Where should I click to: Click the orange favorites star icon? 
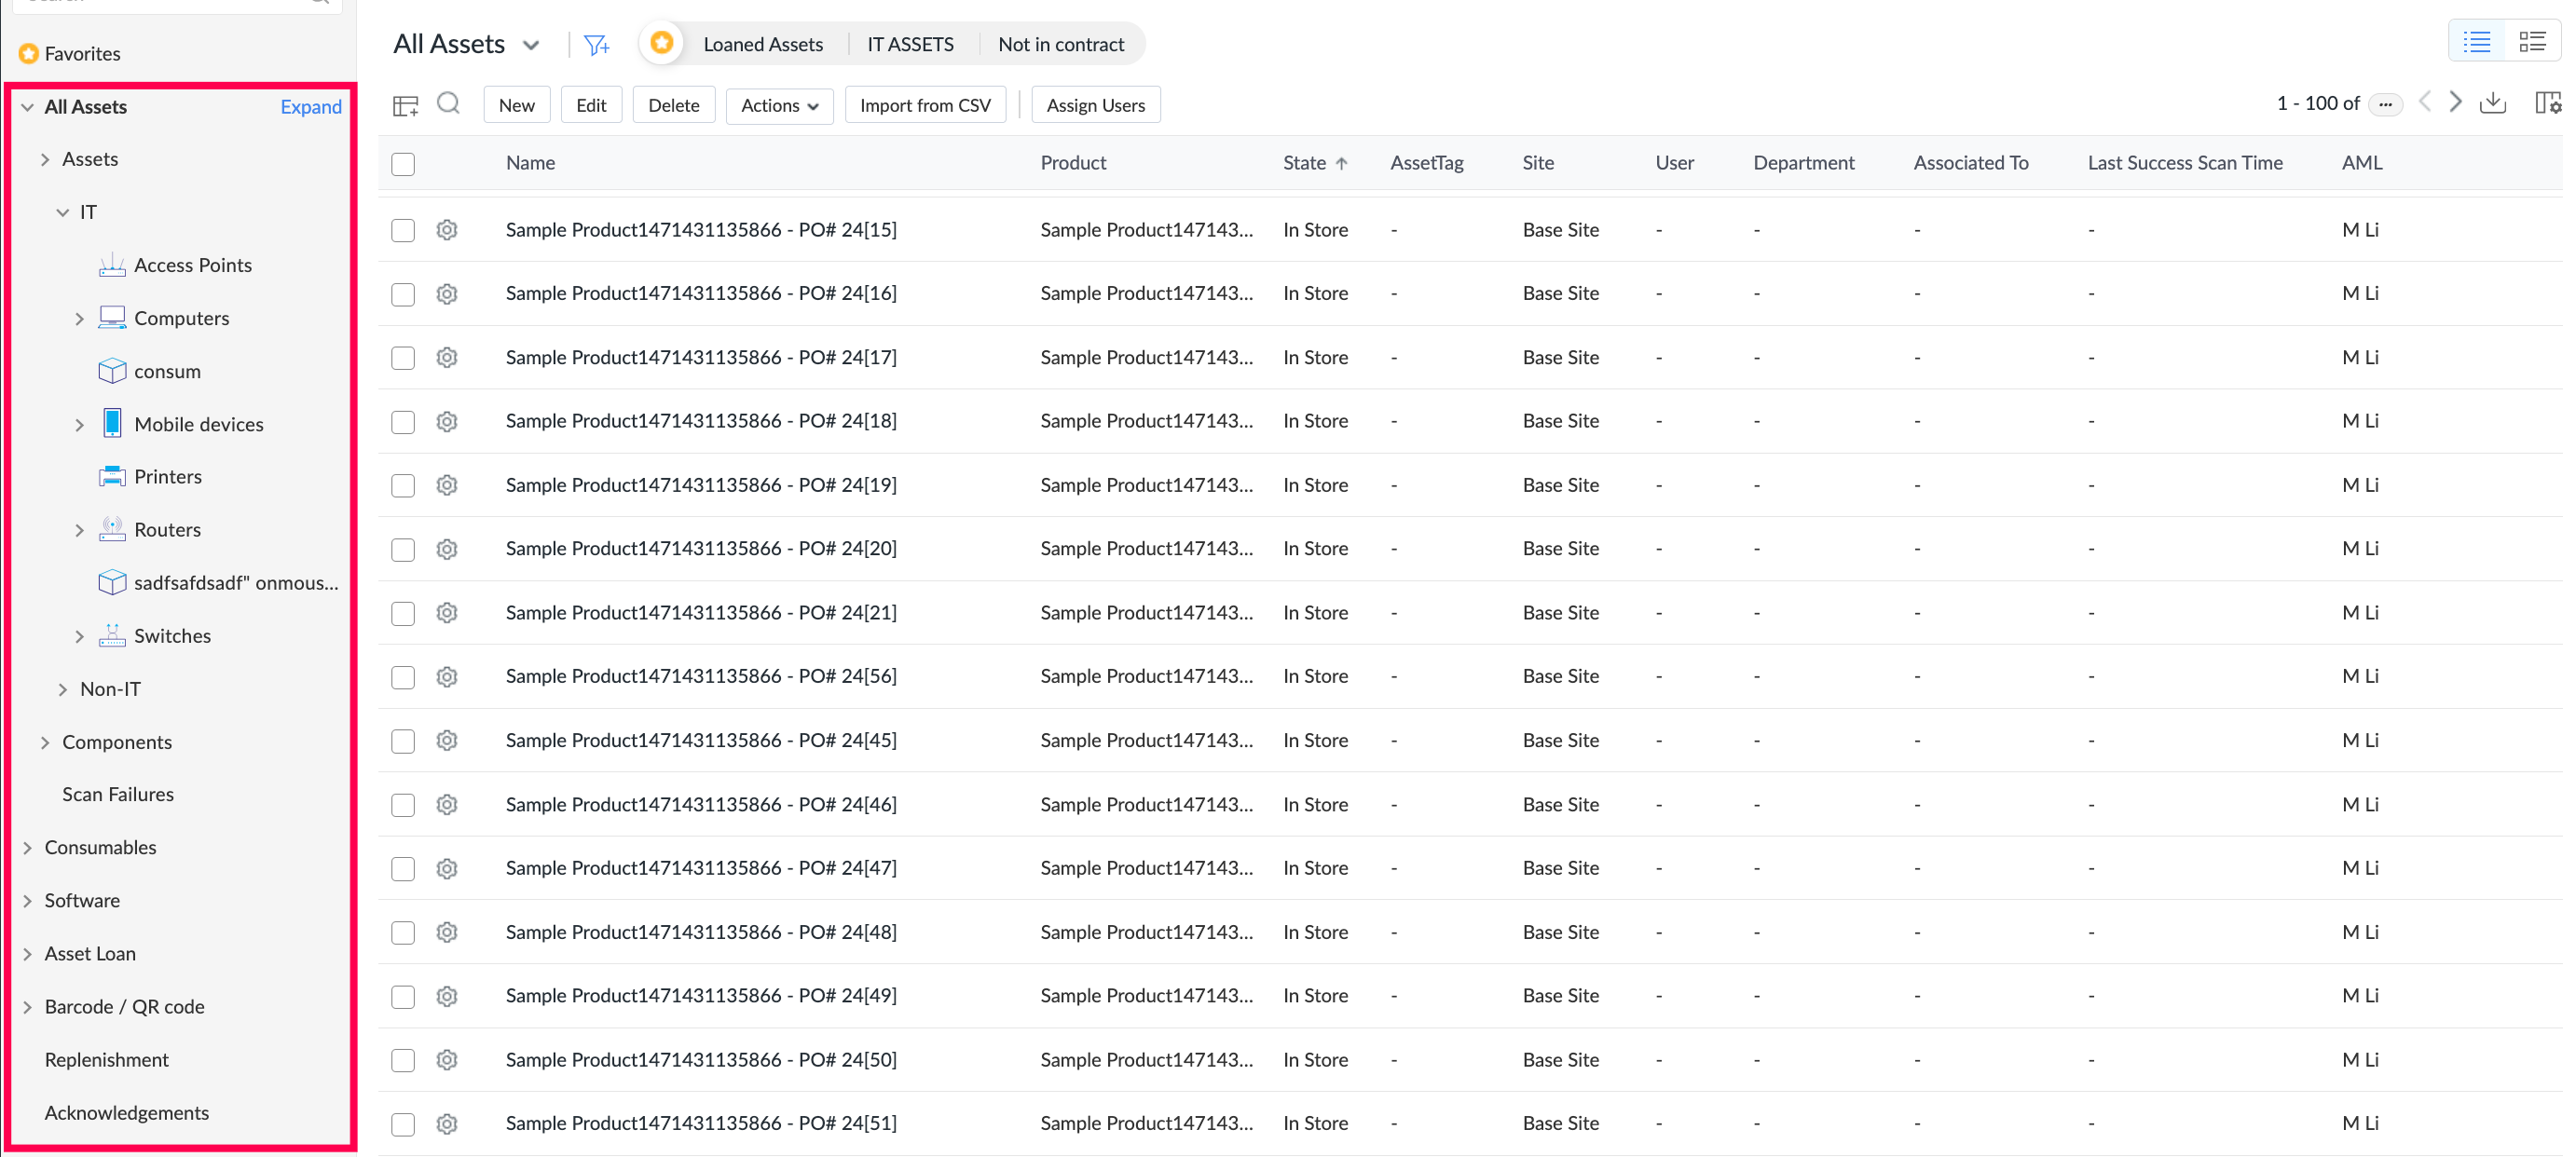click(661, 43)
